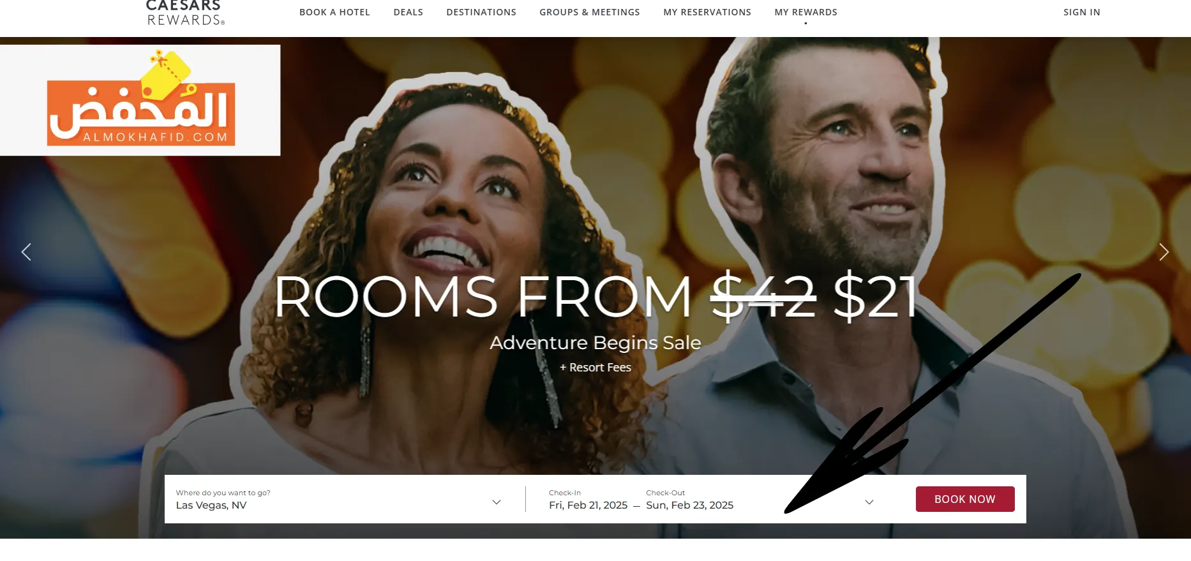Open My Rewards menu item

805,12
